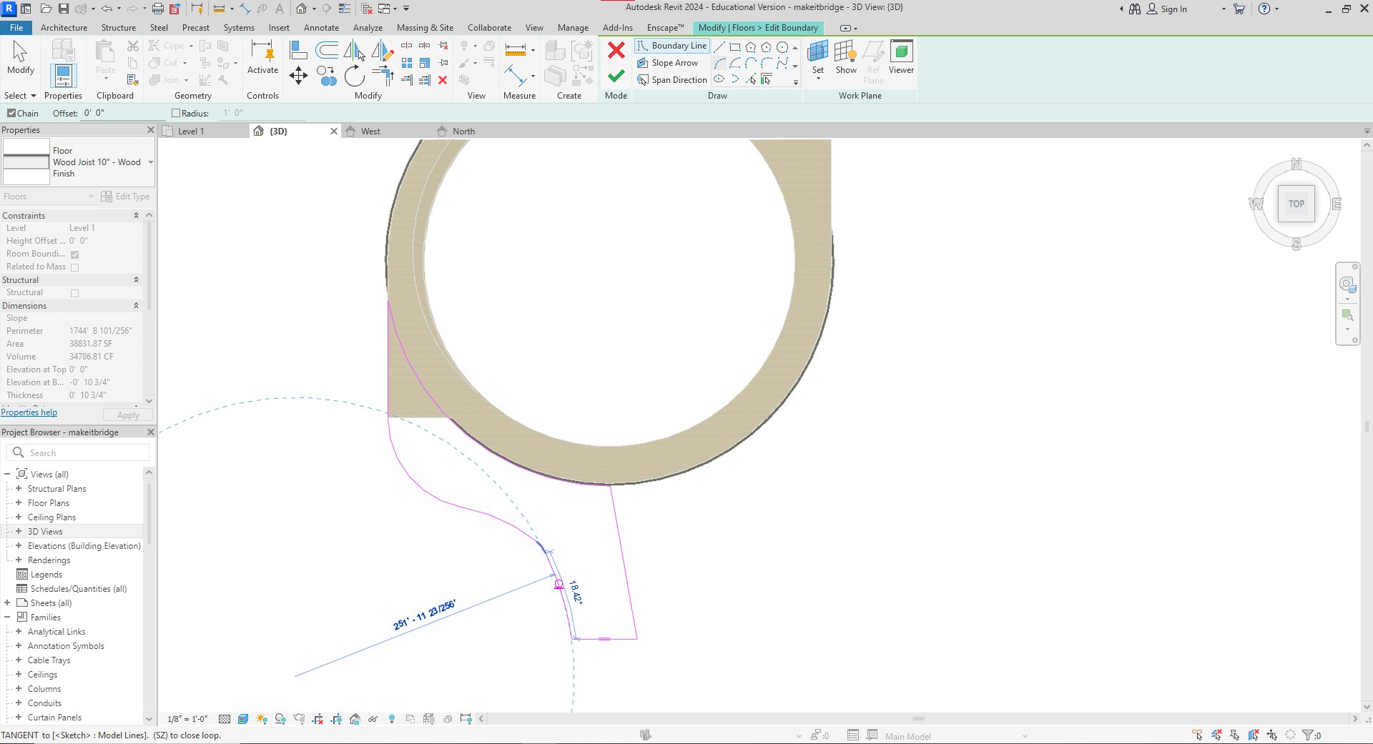Select the Move tool in Modify panel
Image resolution: width=1373 pixels, height=744 pixels.
coord(298,75)
